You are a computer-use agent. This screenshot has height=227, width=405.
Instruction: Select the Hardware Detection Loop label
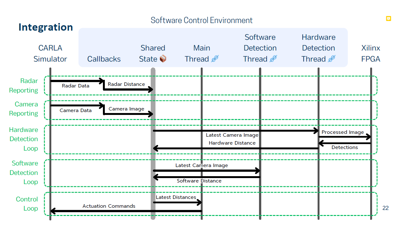pos(23,139)
